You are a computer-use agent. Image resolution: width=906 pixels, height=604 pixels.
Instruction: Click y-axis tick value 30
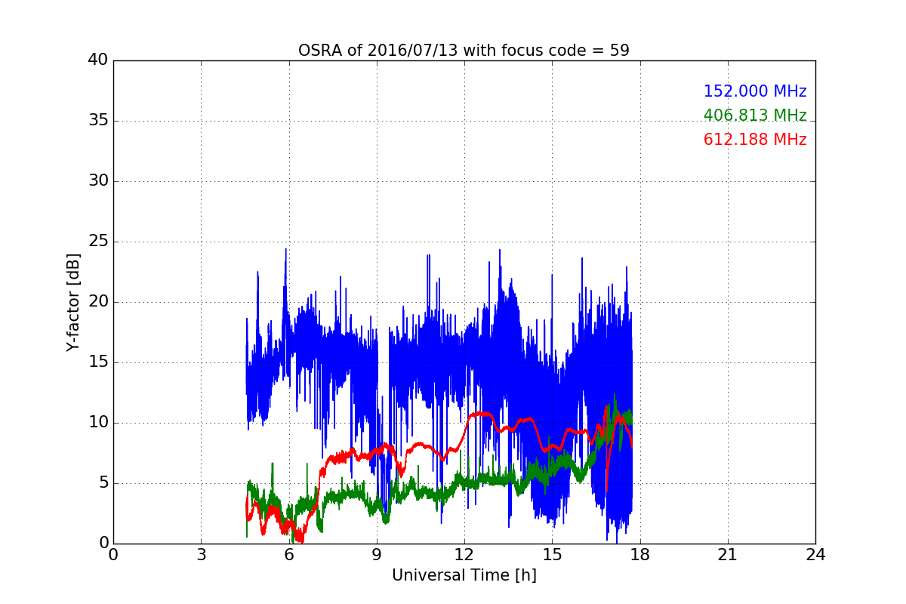[98, 181]
